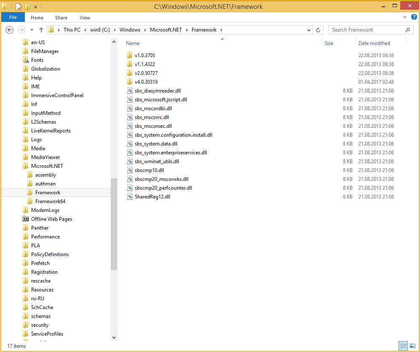This screenshot has height=352, width=420.
Task: Switch to Large icons view in status bar
Action: click(412, 346)
